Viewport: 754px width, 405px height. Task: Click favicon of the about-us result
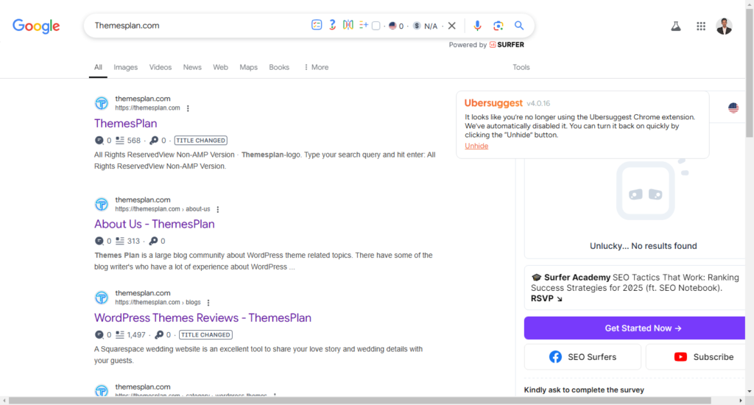click(x=102, y=204)
